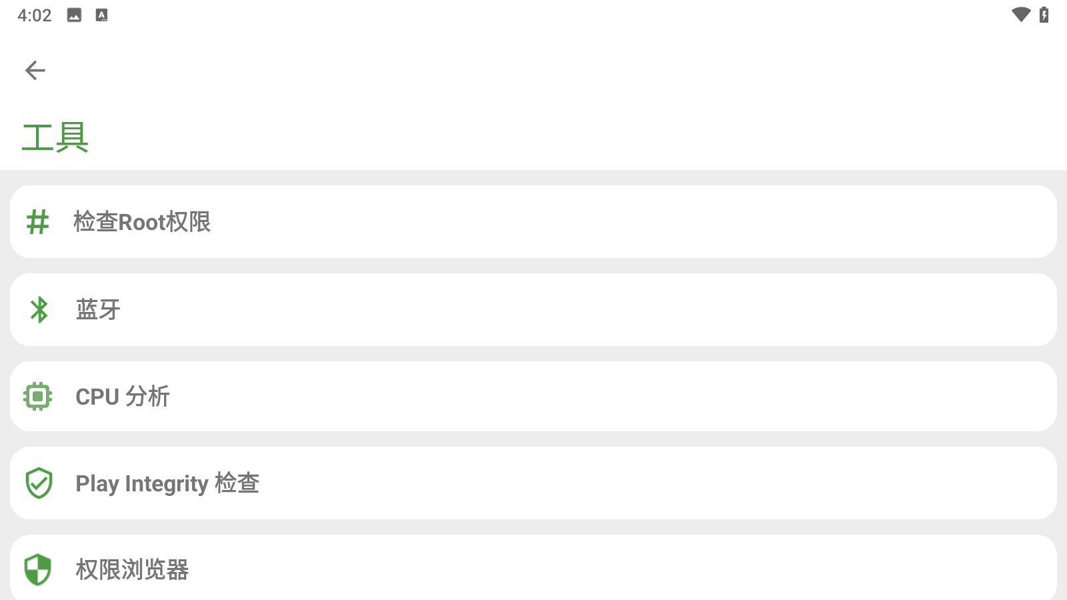Viewport: 1067px width, 600px height.
Task: Tap the image notification icon in status bar
Action: click(x=74, y=15)
